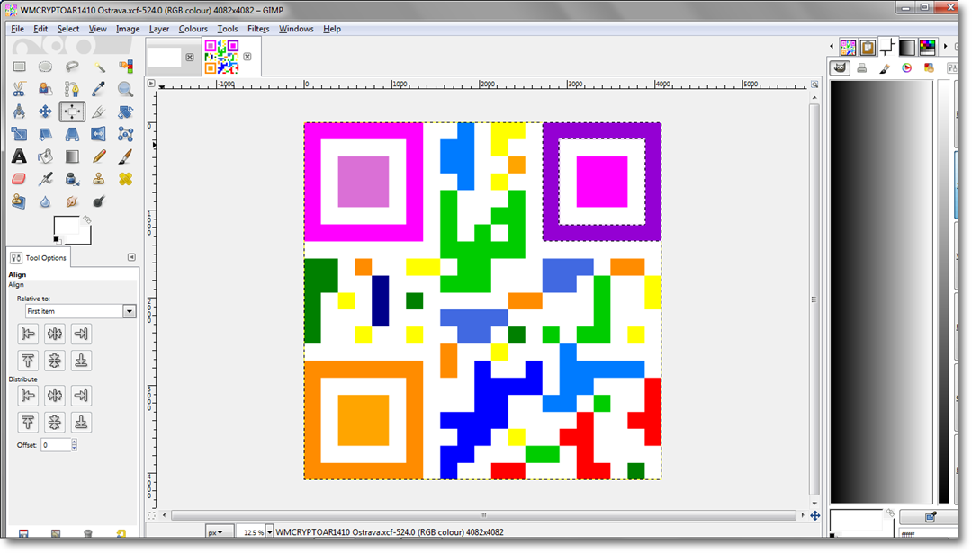Click the horizontal canvas scrollbar
This screenshot has height=553, width=972.
point(483,514)
